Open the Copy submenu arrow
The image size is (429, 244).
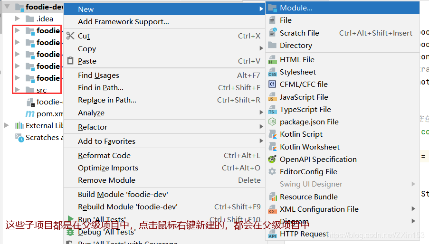pos(261,48)
